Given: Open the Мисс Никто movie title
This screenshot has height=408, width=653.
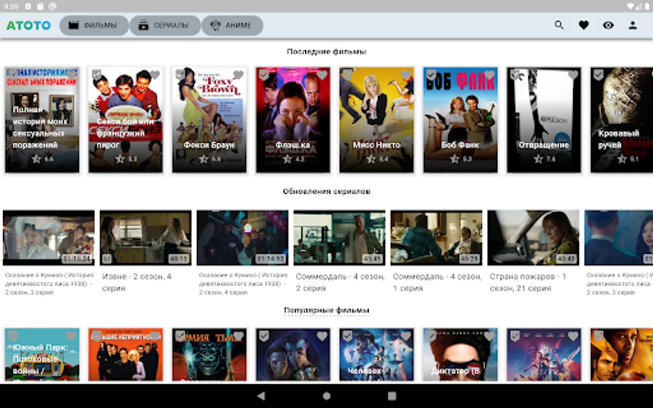Looking at the screenshot, I should click(376, 145).
